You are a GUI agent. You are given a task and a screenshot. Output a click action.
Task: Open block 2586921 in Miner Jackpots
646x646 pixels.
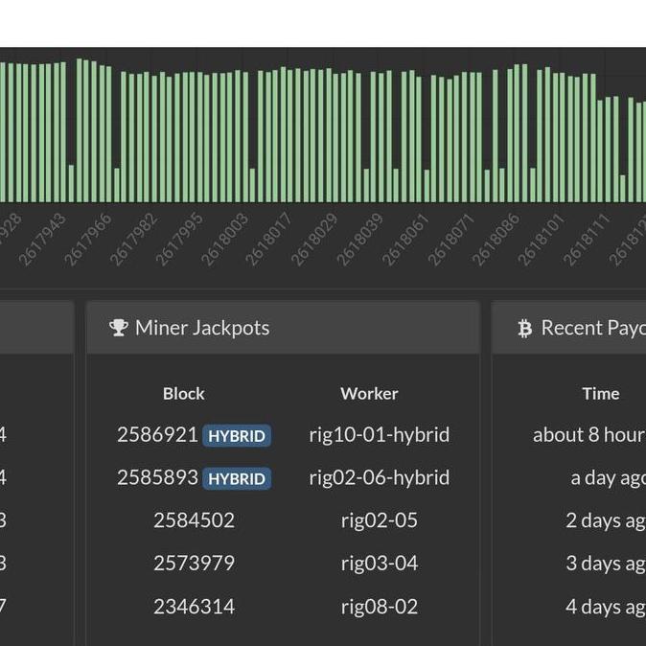click(157, 435)
